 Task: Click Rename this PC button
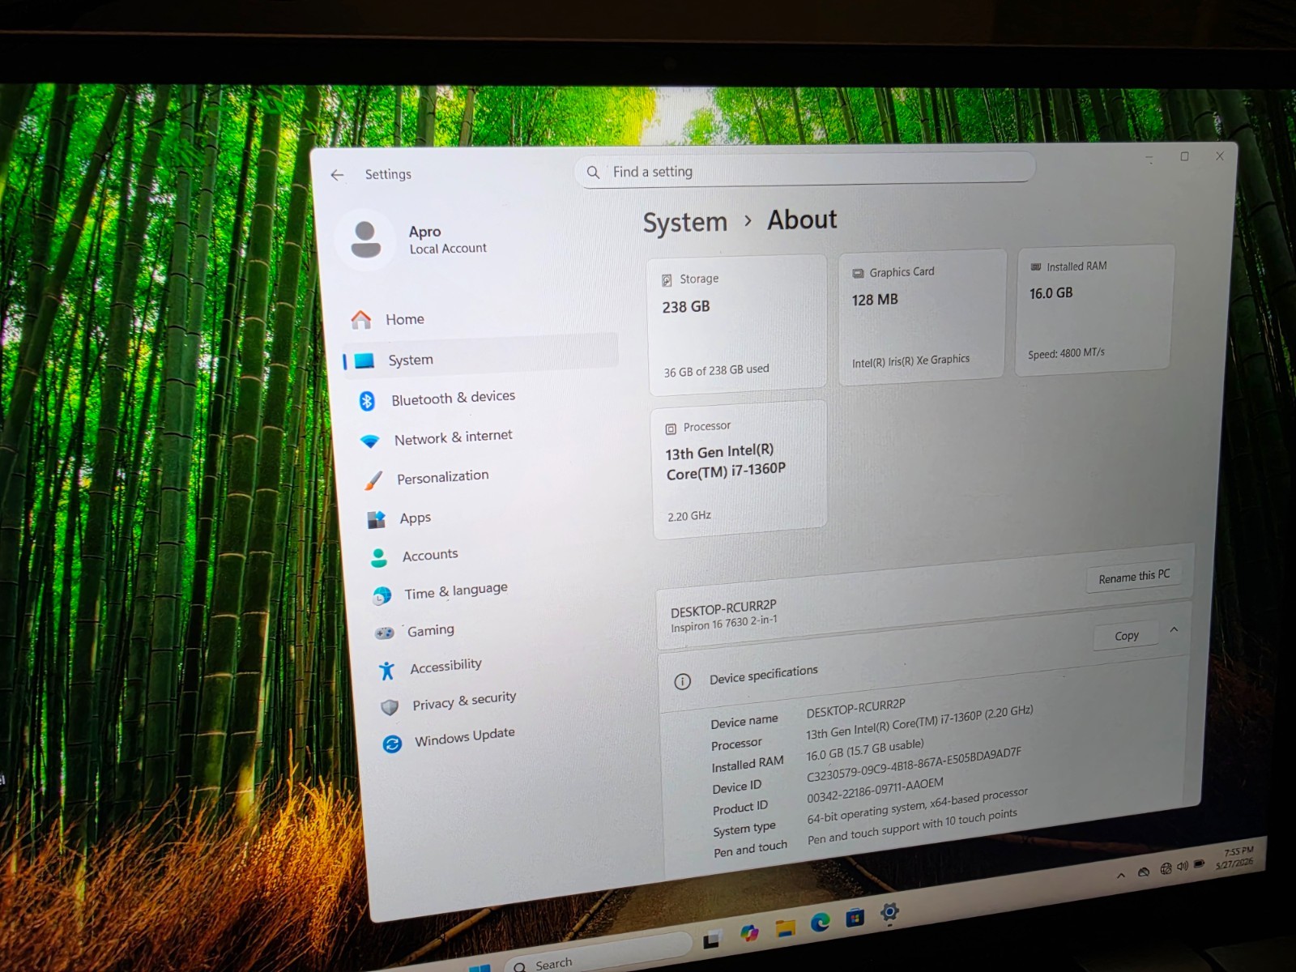1134,576
